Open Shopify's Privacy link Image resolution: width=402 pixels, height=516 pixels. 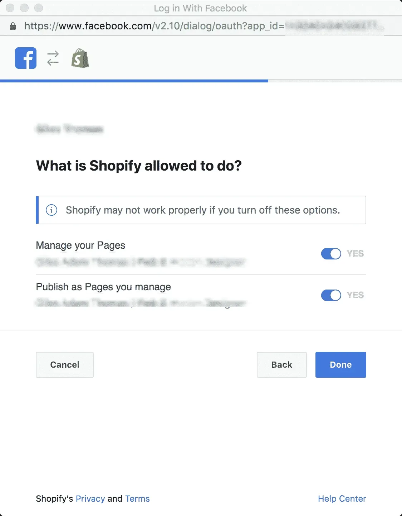point(90,498)
